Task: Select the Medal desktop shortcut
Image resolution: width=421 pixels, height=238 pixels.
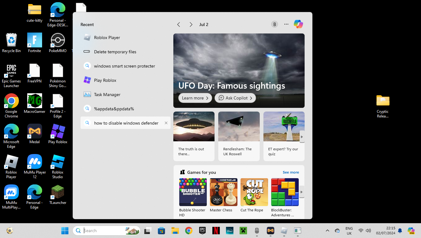Action: click(x=35, y=134)
